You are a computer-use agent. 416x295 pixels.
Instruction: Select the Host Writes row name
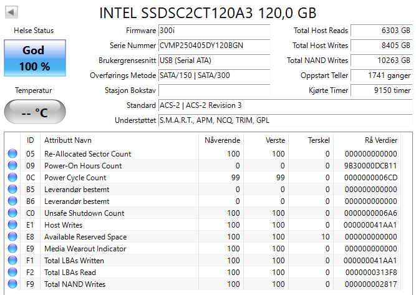[63, 225]
